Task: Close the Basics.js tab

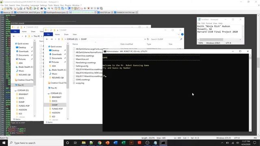Action: coord(12,13)
